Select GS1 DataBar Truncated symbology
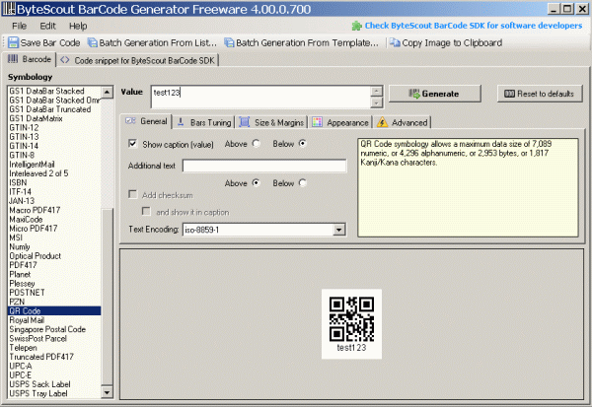 (50, 109)
